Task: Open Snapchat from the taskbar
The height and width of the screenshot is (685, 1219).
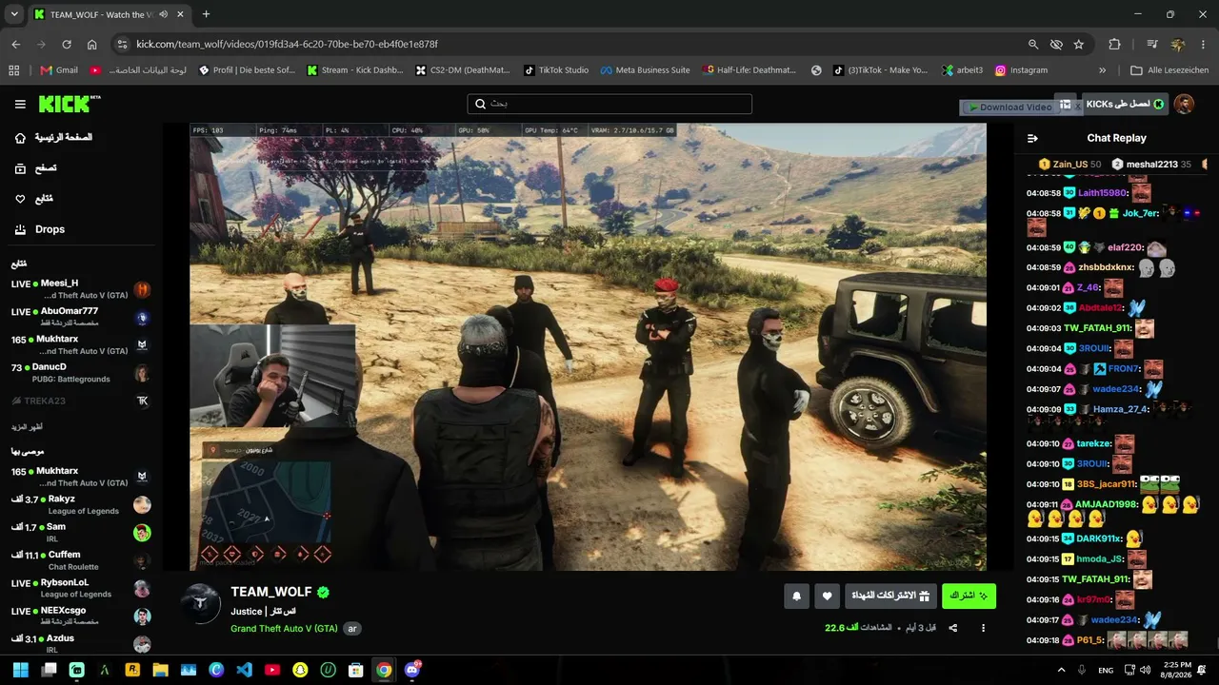Action: pyautogui.click(x=300, y=670)
